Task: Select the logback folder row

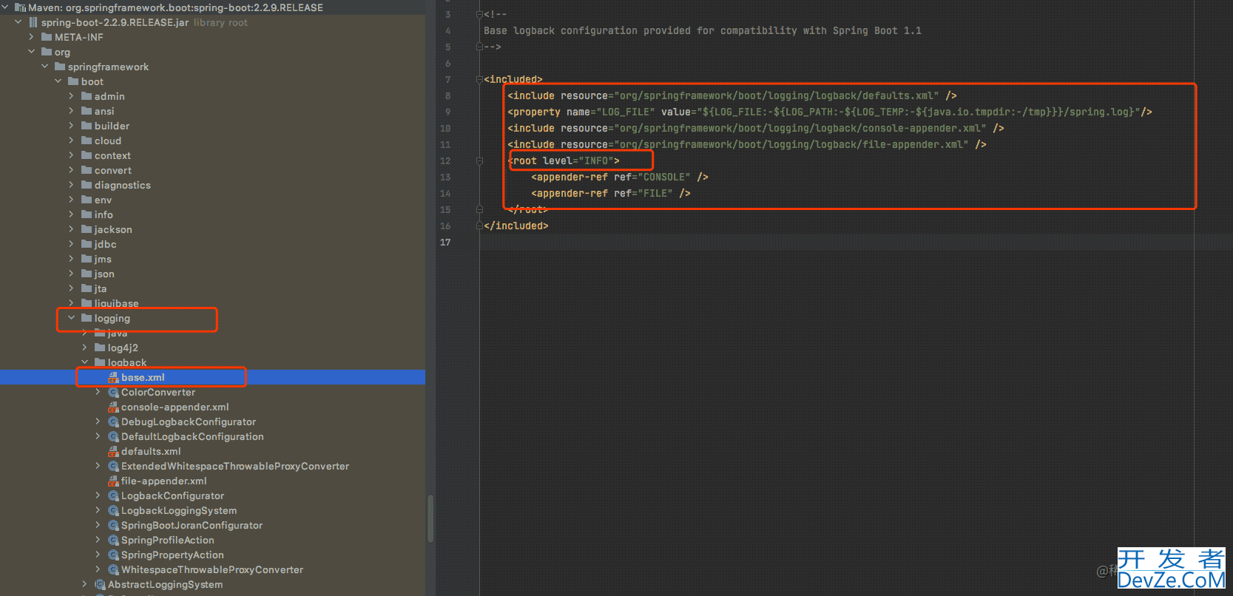Action: coord(212,362)
